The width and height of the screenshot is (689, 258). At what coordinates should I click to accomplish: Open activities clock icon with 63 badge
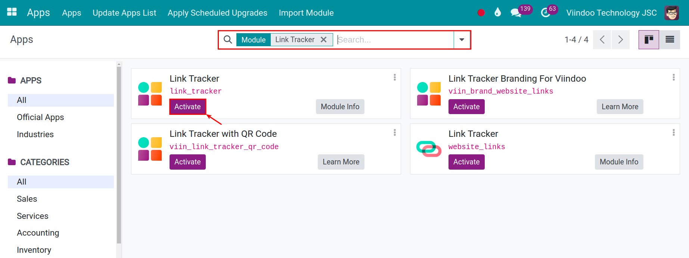tap(546, 13)
